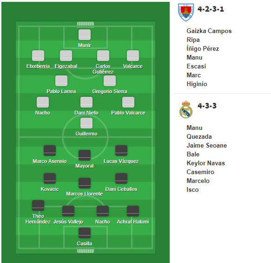This screenshot has width=271, height=263.
Task: Select Marco Asensio's shirt icon
Action: click(50, 150)
